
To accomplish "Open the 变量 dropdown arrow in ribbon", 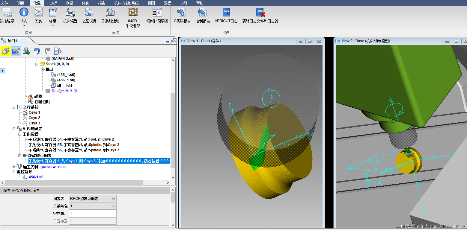I will click(x=53, y=26).
